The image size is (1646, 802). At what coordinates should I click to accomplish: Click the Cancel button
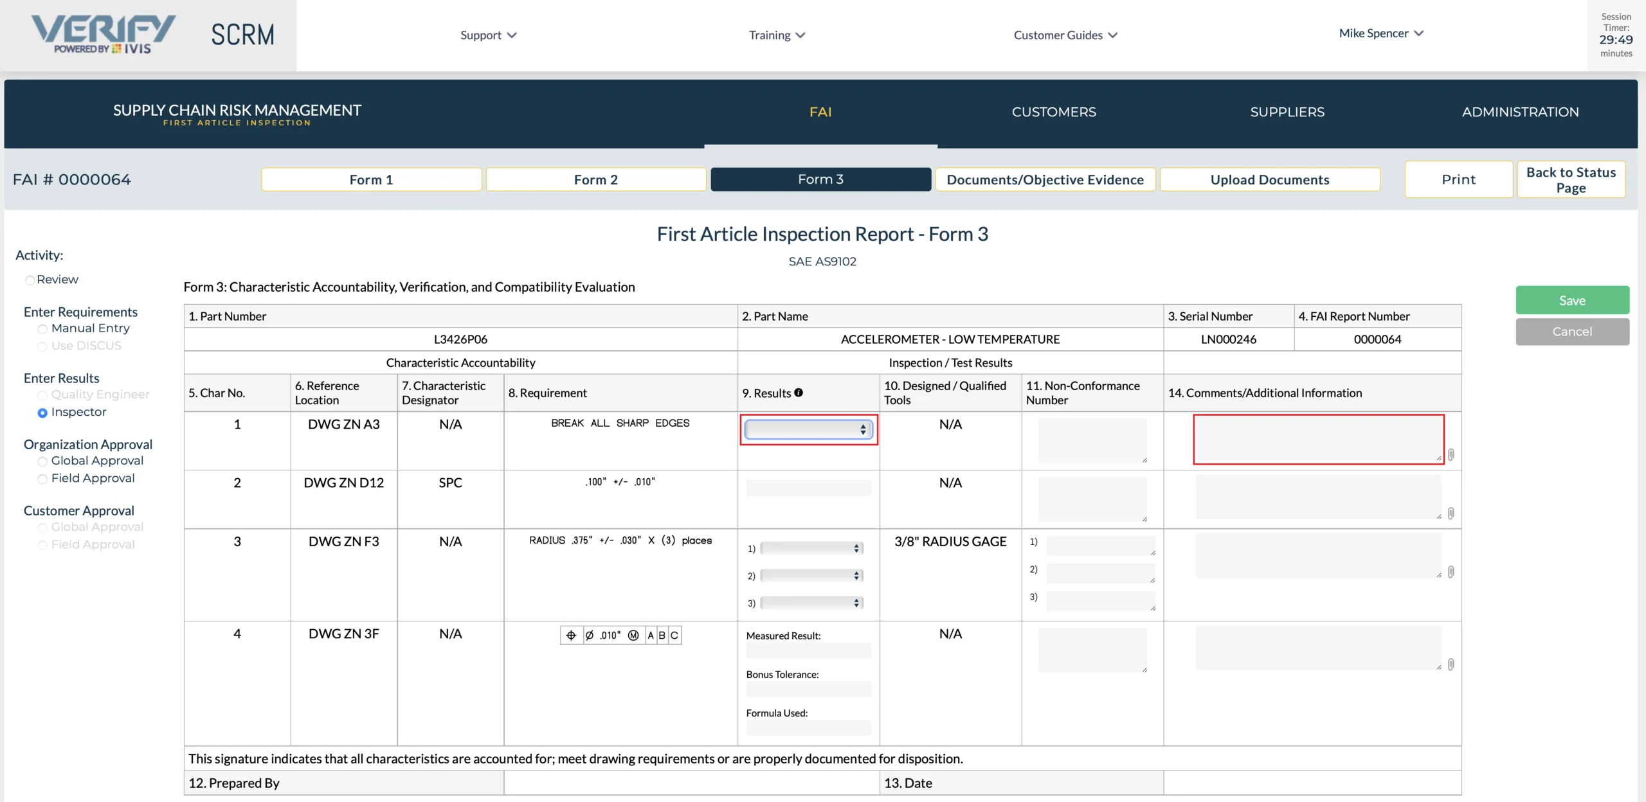point(1572,332)
